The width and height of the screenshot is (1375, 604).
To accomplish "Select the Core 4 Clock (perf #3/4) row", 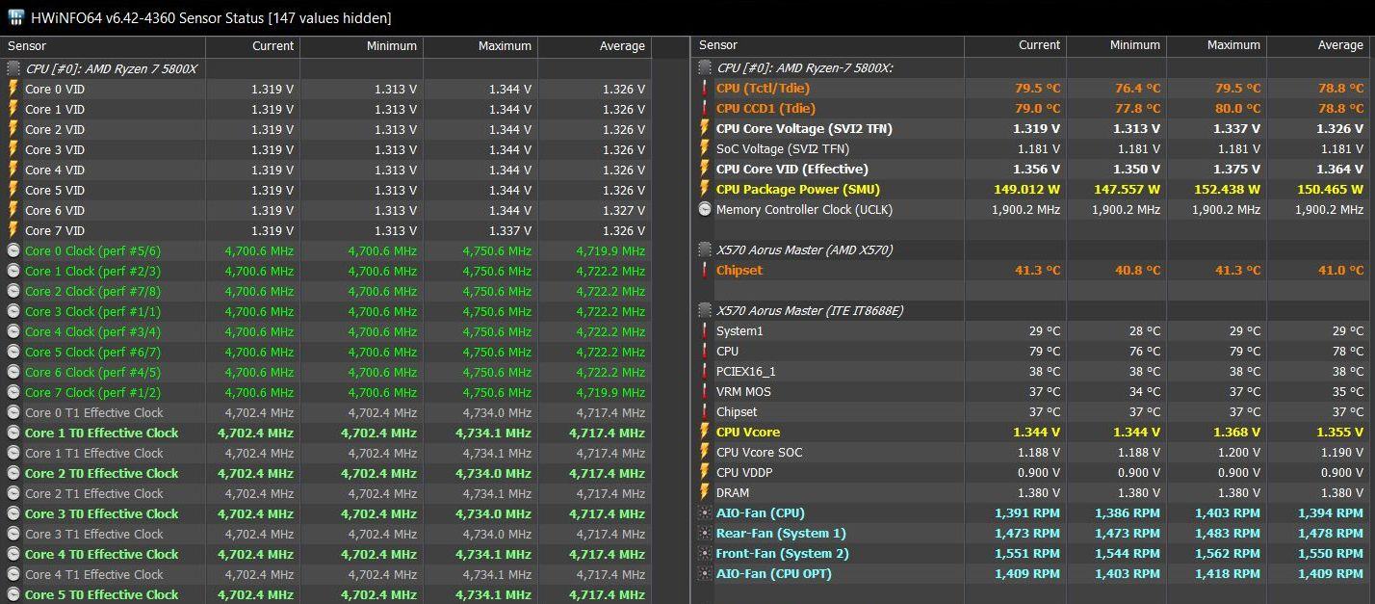I will [325, 331].
